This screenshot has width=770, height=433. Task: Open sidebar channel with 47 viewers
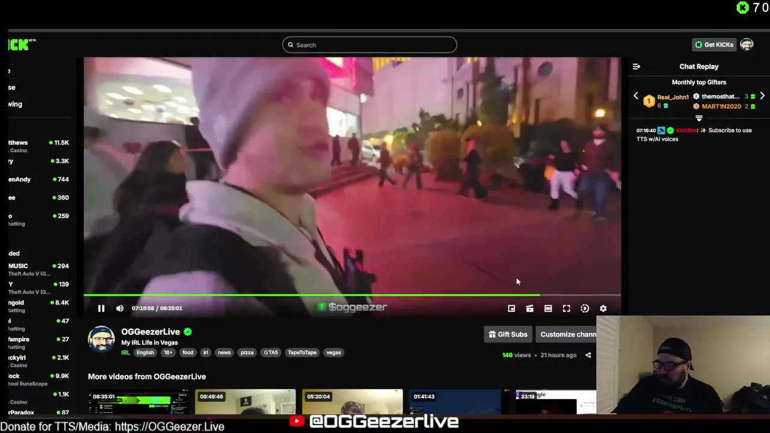[39, 324]
